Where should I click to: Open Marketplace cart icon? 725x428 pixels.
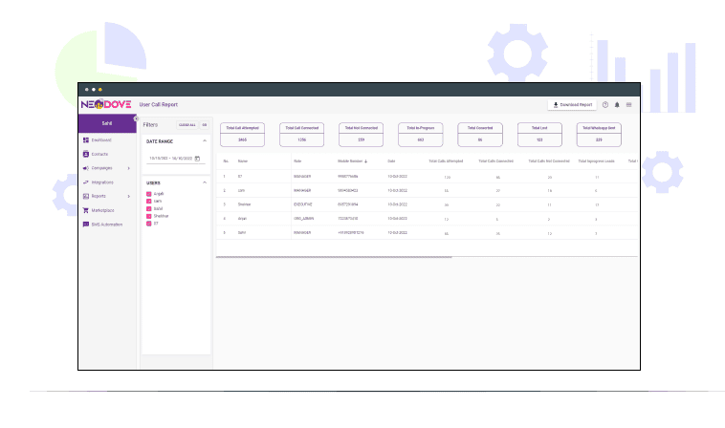(86, 210)
